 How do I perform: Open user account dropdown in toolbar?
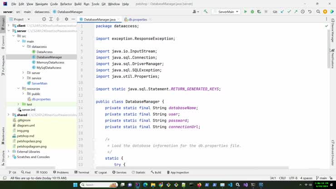click(x=196, y=12)
